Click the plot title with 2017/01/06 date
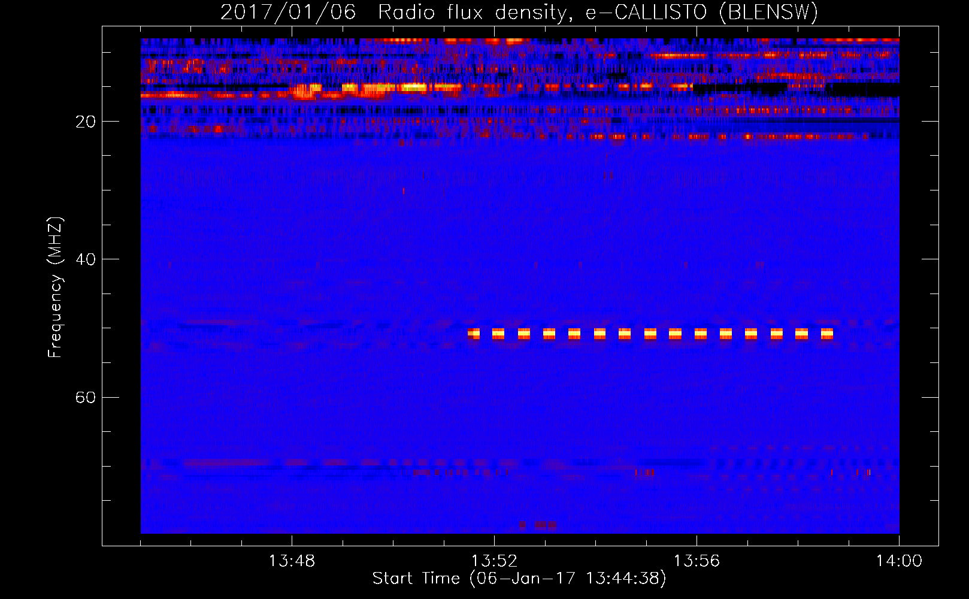Image resolution: width=969 pixels, height=599 pixels. (519, 12)
